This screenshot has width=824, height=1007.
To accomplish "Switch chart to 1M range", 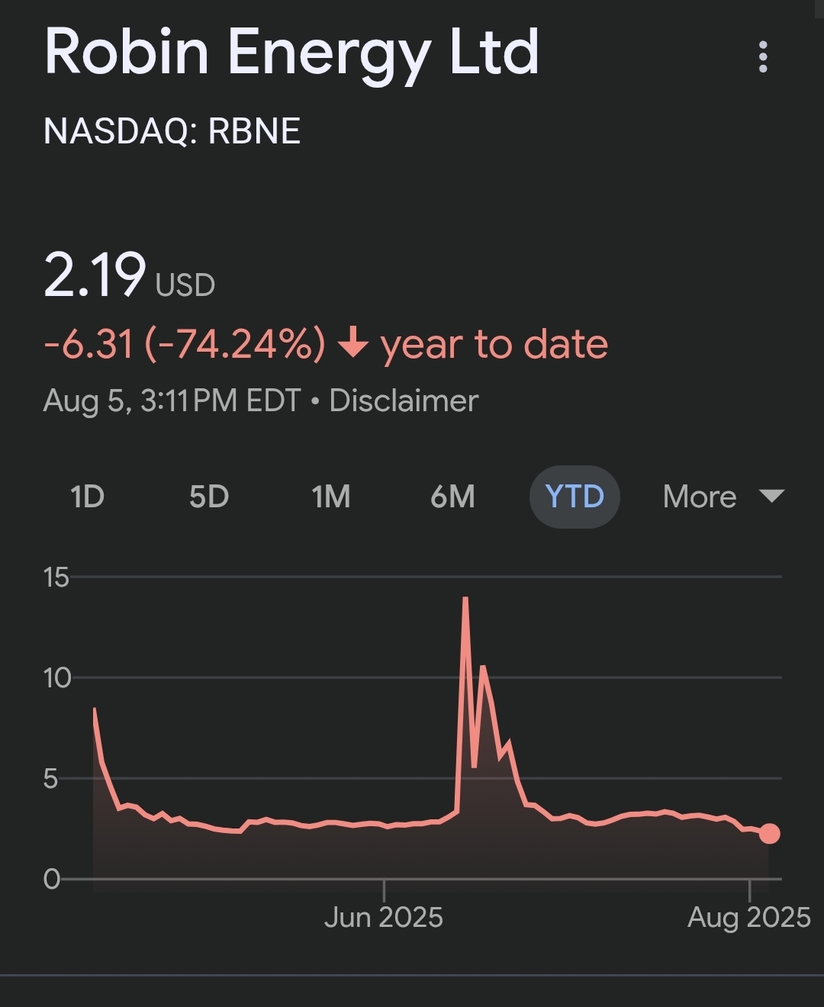I will click(x=331, y=497).
